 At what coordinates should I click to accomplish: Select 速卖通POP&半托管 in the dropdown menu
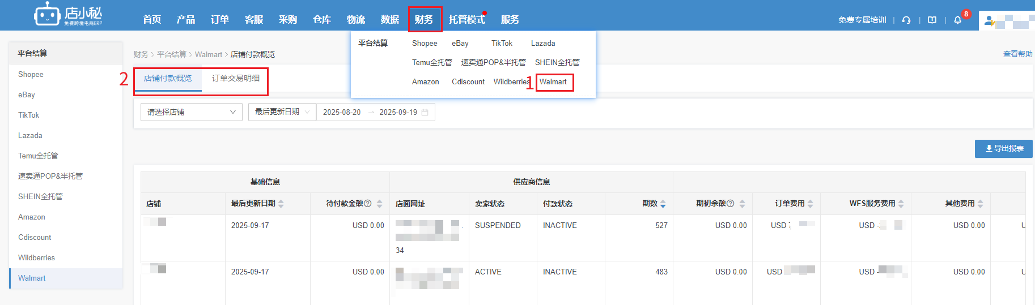click(x=494, y=62)
